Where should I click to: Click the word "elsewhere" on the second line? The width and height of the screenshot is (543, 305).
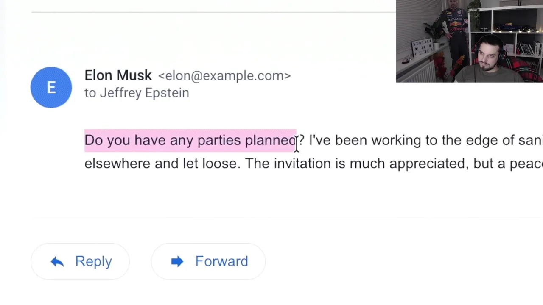point(117,164)
